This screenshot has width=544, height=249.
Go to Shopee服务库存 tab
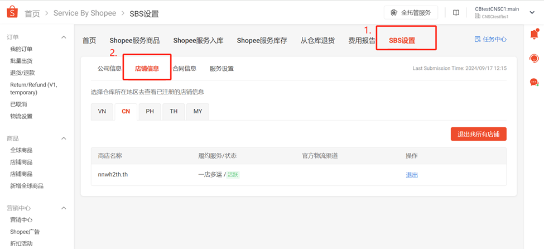[x=262, y=41]
